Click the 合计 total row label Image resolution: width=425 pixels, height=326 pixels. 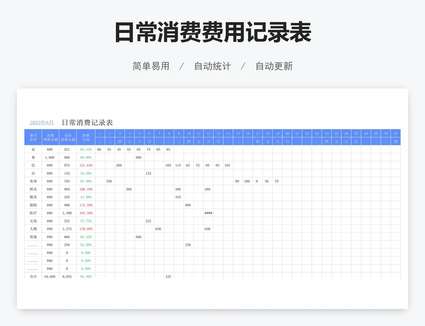33,277
